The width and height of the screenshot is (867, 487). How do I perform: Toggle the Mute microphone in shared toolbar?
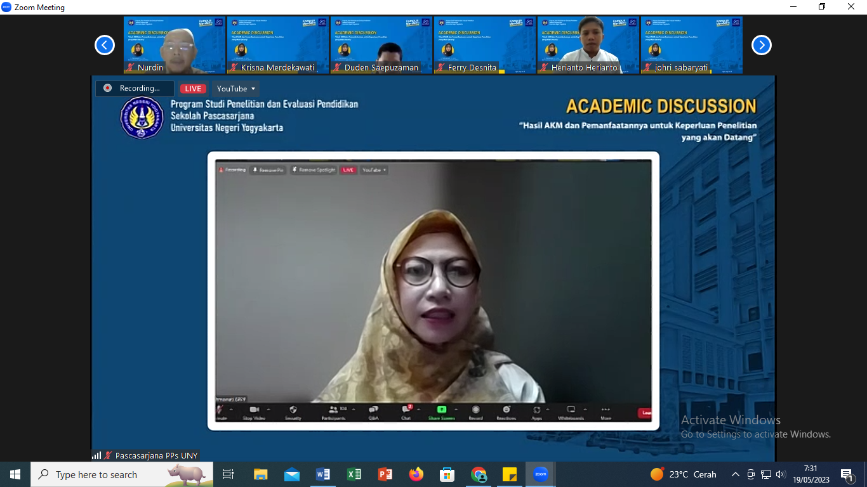220,412
